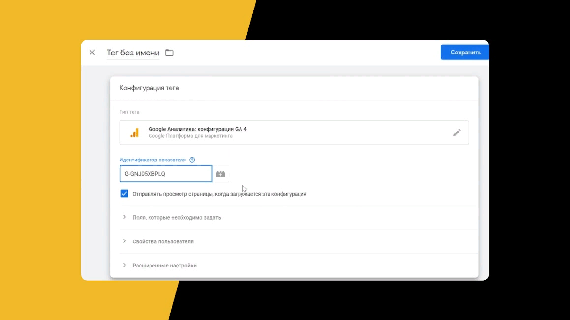Click the Конфигурация тега section header
Screen dimensions: 570x320
[149, 88]
